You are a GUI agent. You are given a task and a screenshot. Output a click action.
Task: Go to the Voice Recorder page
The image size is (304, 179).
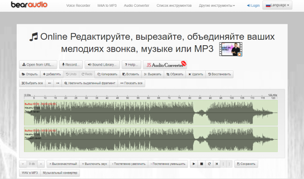tap(78, 5)
